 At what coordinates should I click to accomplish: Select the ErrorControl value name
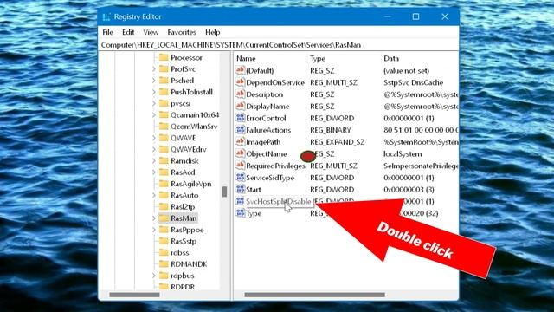[266, 118]
